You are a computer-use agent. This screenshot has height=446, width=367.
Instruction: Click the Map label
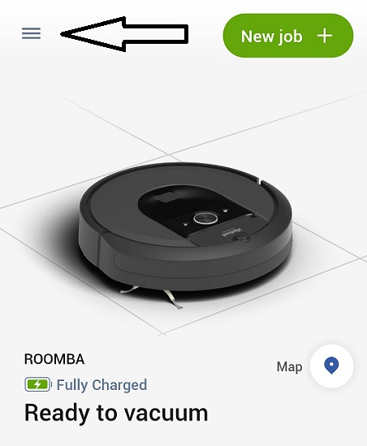289,366
